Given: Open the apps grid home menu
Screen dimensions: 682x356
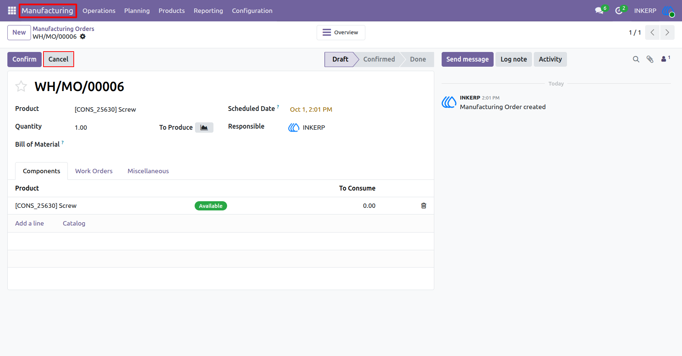Looking at the screenshot, I should pos(12,11).
